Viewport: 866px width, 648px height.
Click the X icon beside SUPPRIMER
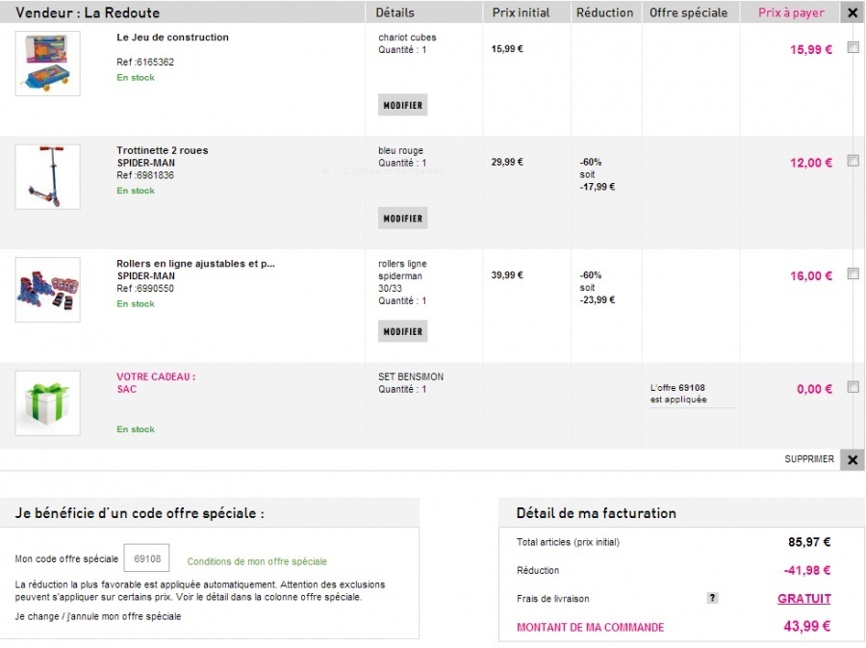click(x=852, y=459)
